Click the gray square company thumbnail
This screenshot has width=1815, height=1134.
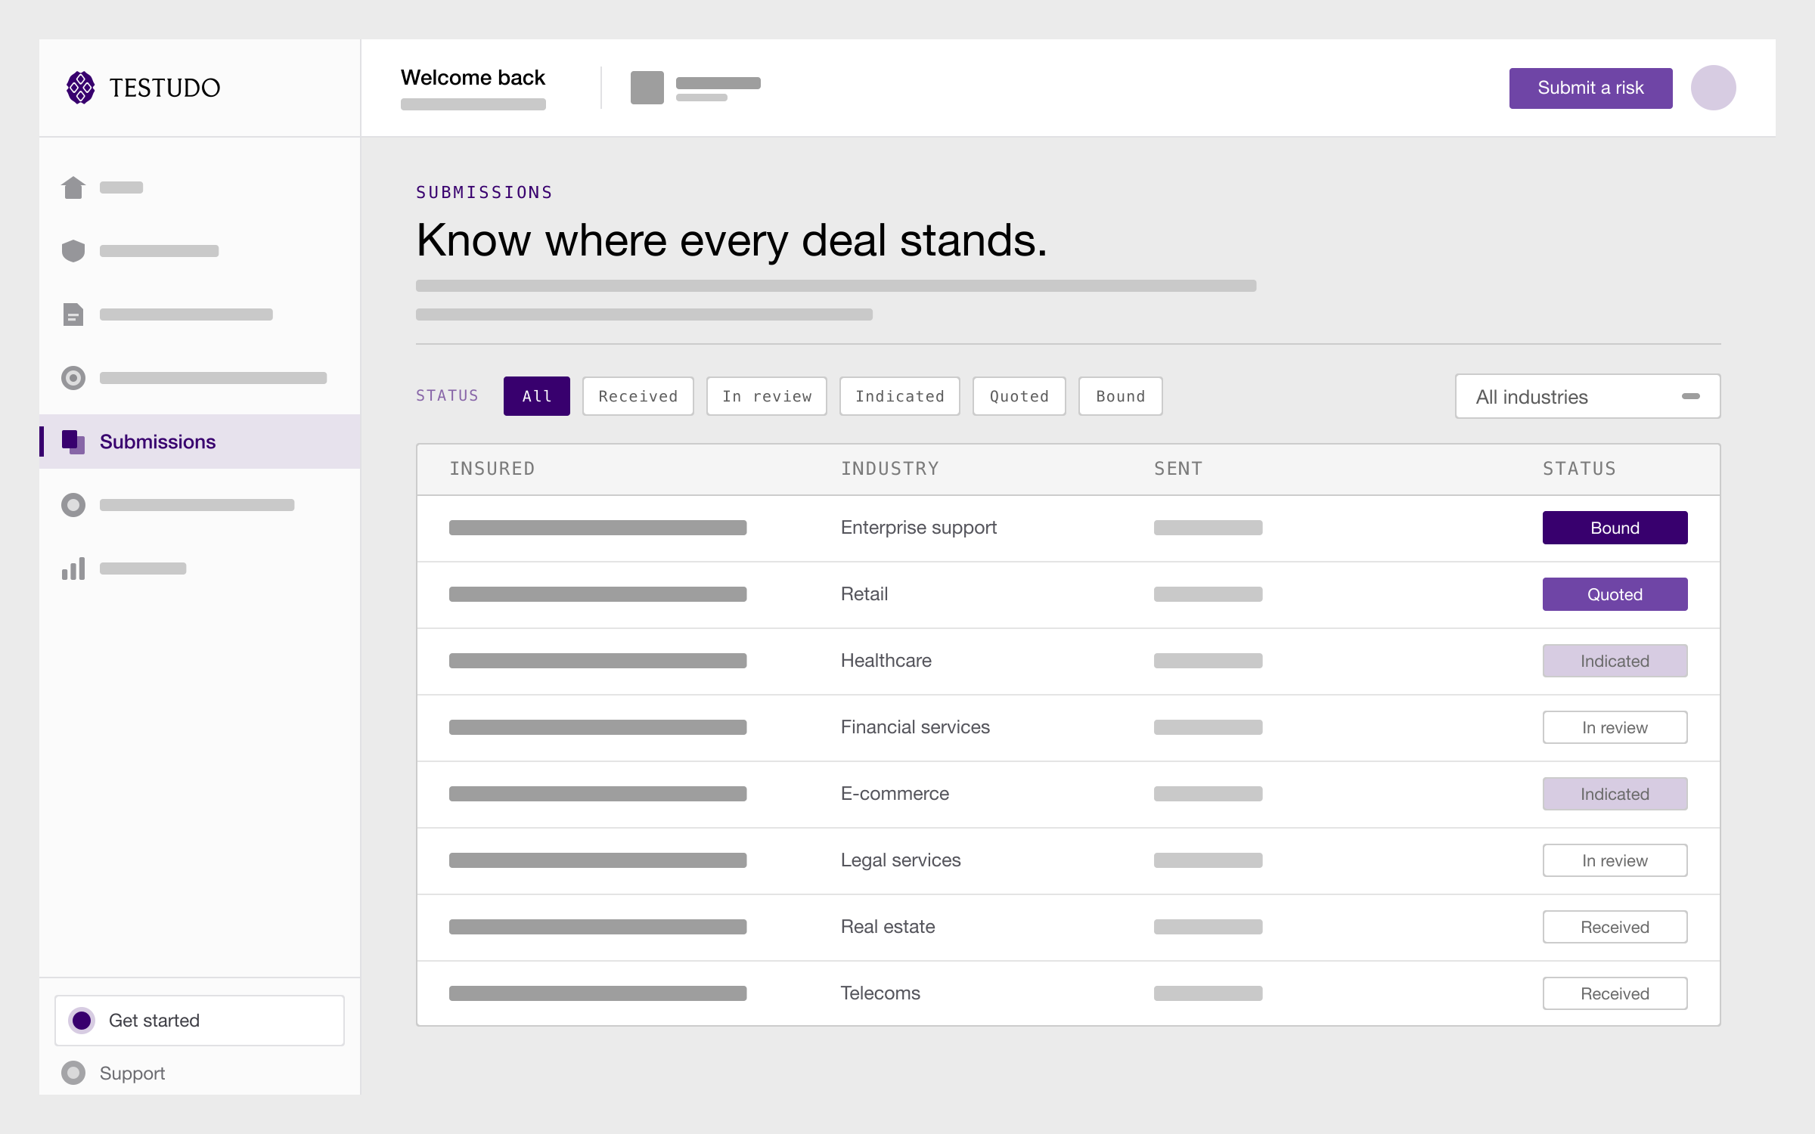(647, 88)
